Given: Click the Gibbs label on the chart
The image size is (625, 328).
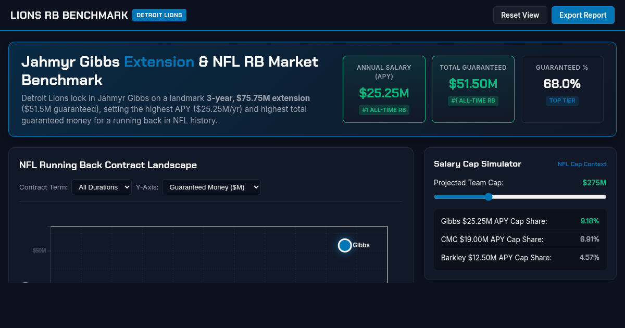Looking at the screenshot, I should pyautogui.click(x=361, y=245).
